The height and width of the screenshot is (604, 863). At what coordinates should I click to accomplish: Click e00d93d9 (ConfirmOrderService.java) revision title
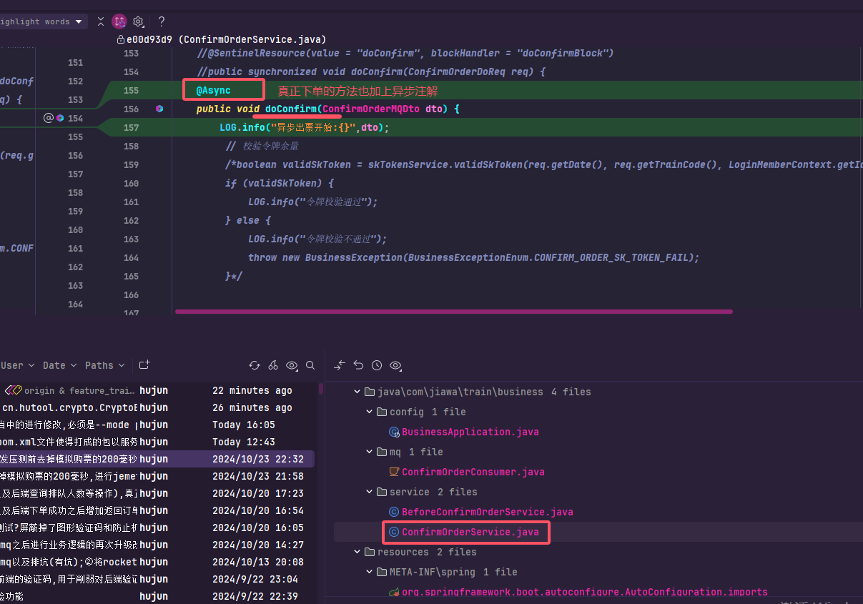click(x=227, y=39)
